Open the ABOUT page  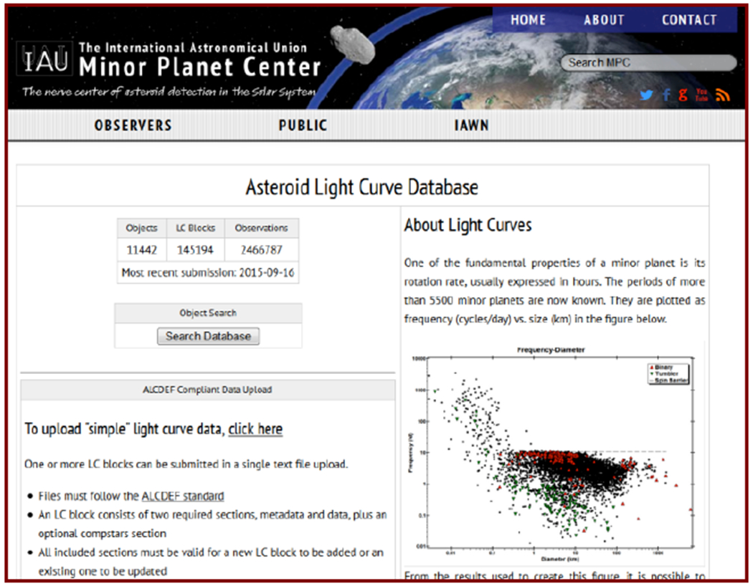pyautogui.click(x=604, y=20)
